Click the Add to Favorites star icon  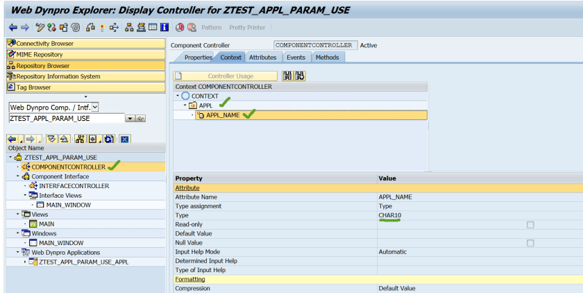coord(92,139)
